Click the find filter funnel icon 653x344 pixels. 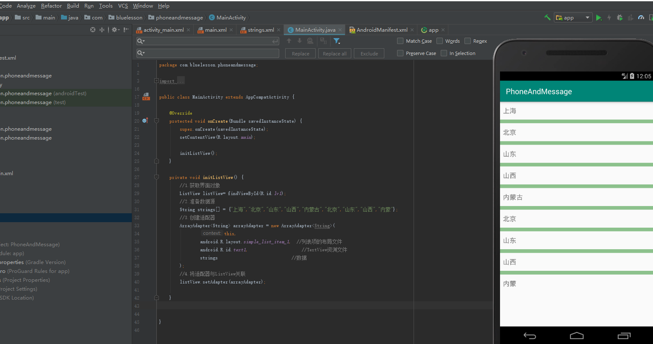coord(336,41)
